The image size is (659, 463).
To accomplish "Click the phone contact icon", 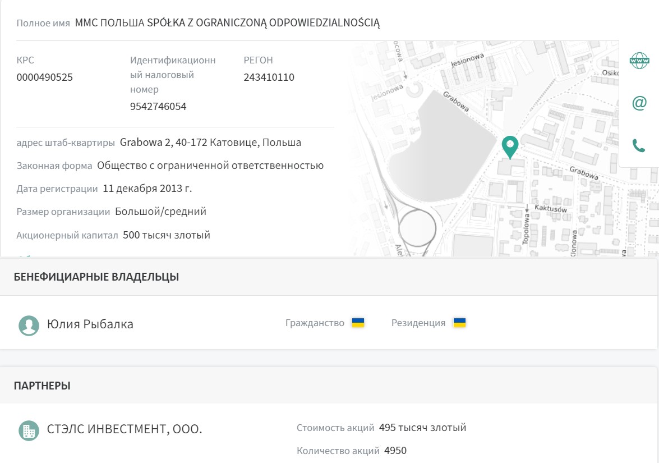I will tap(639, 146).
